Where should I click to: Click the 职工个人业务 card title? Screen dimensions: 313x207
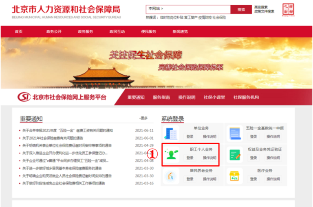201,149
